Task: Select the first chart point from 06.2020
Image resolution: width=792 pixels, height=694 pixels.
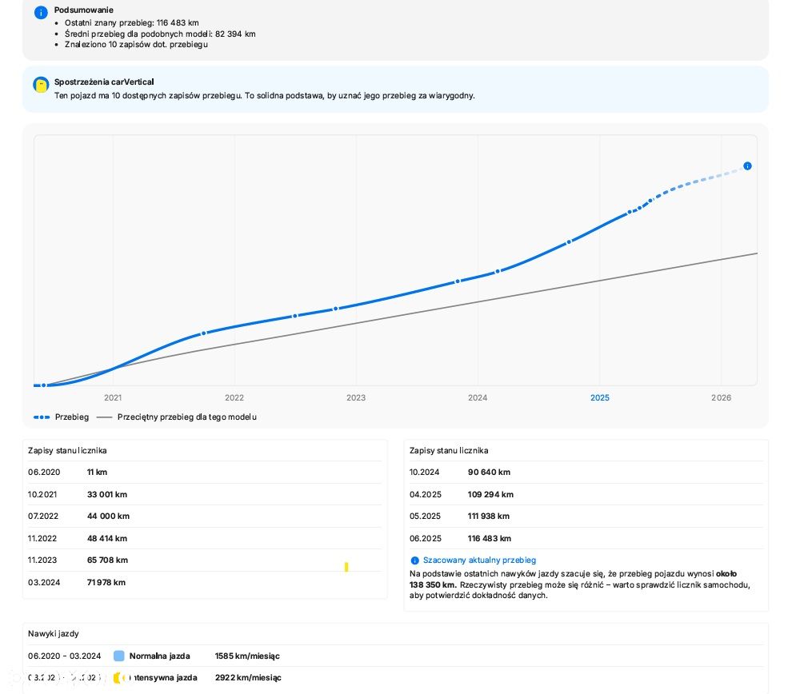Action: coord(44,385)
